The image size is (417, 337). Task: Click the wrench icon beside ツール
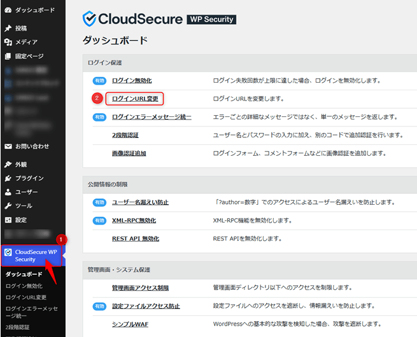[8, 206]
